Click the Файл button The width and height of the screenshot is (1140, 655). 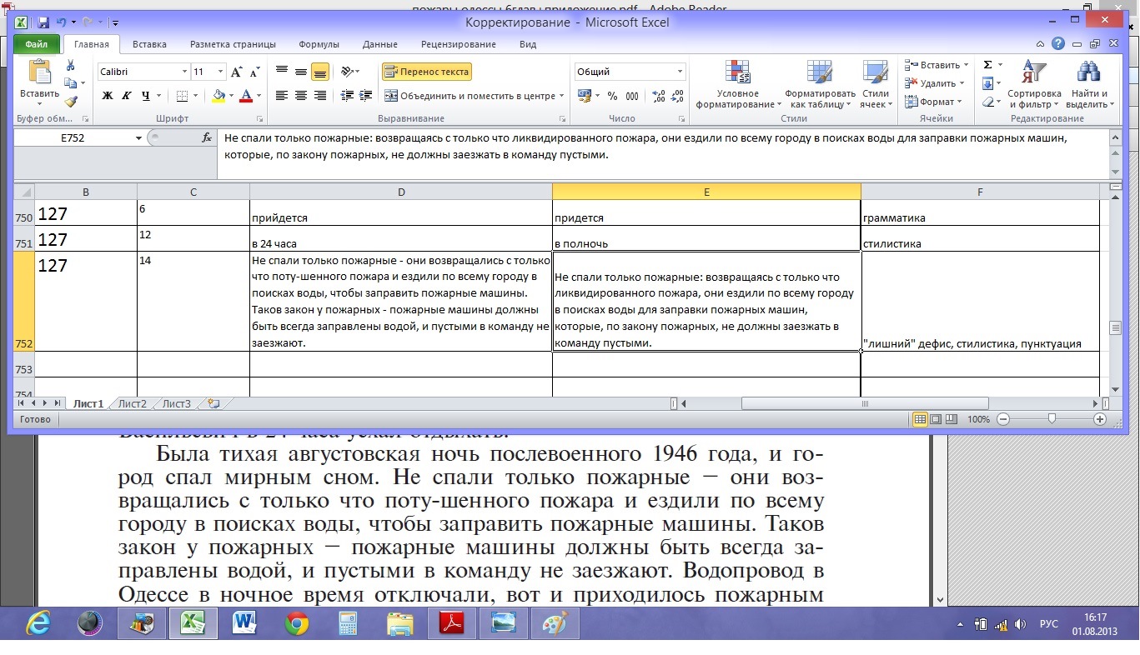tap(36, 44)
